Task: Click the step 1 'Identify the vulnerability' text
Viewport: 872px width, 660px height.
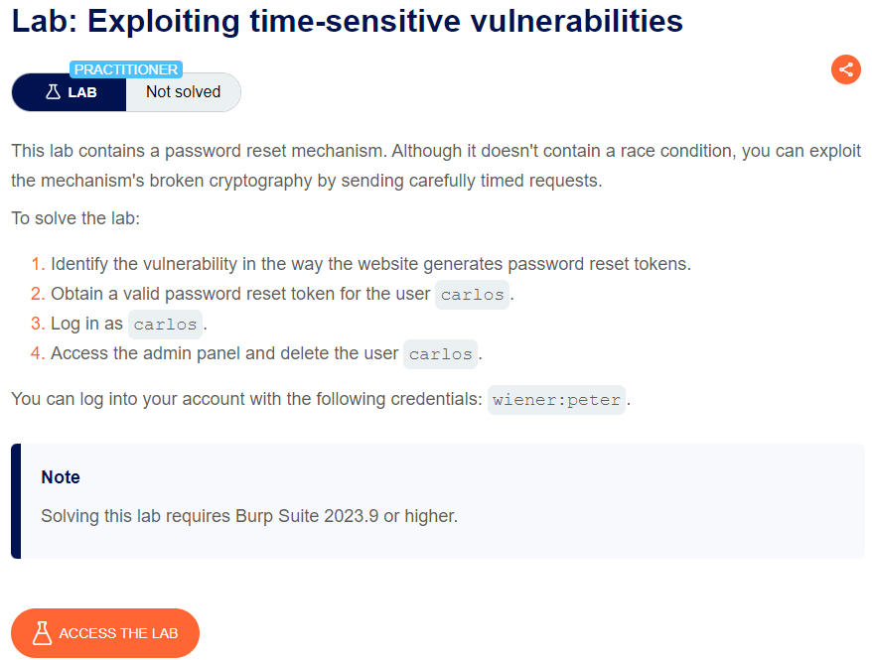Action: coord(370,264)
